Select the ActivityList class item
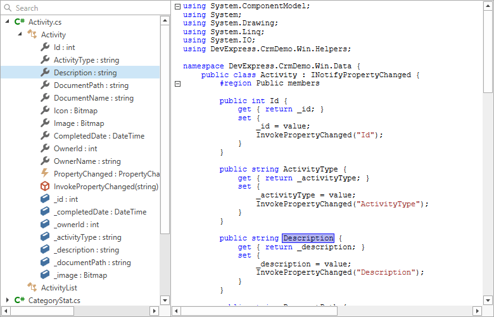The width and height of the screenshot is (494, 317). [59, 288]
